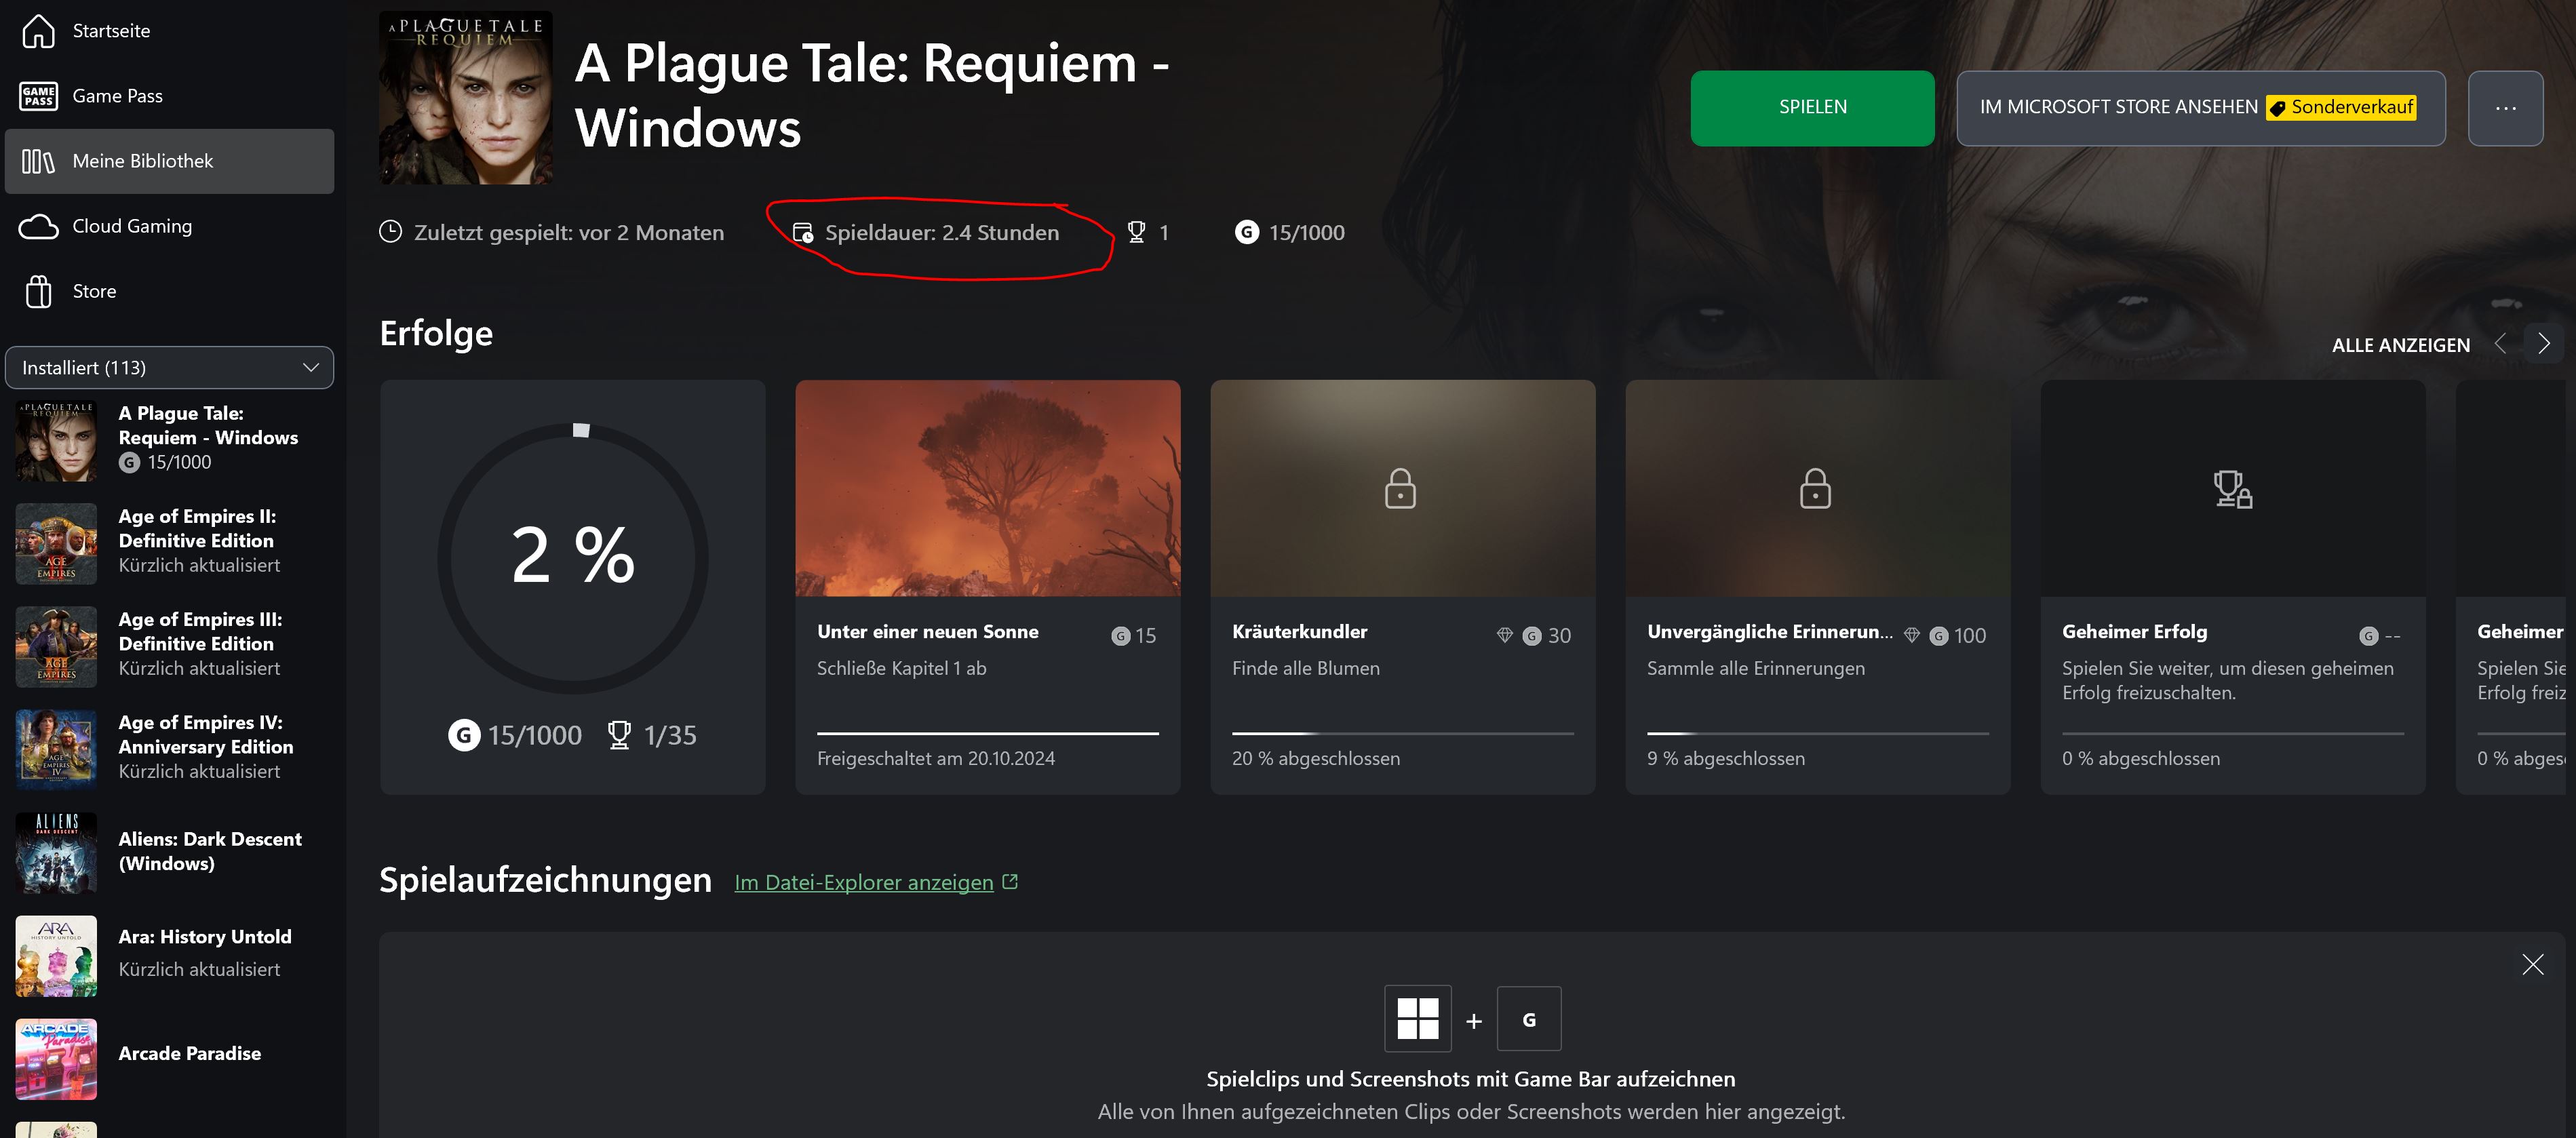Click the 2 % circular progress ring
The height and width of the screenshot is (1138, 2576).
point(573,558)
